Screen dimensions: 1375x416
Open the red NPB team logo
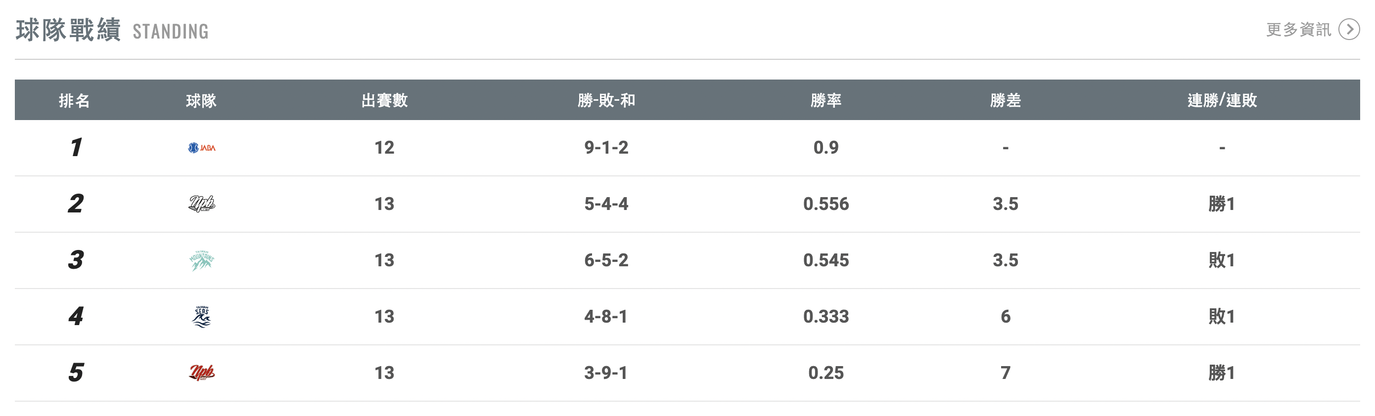[202, 373]
